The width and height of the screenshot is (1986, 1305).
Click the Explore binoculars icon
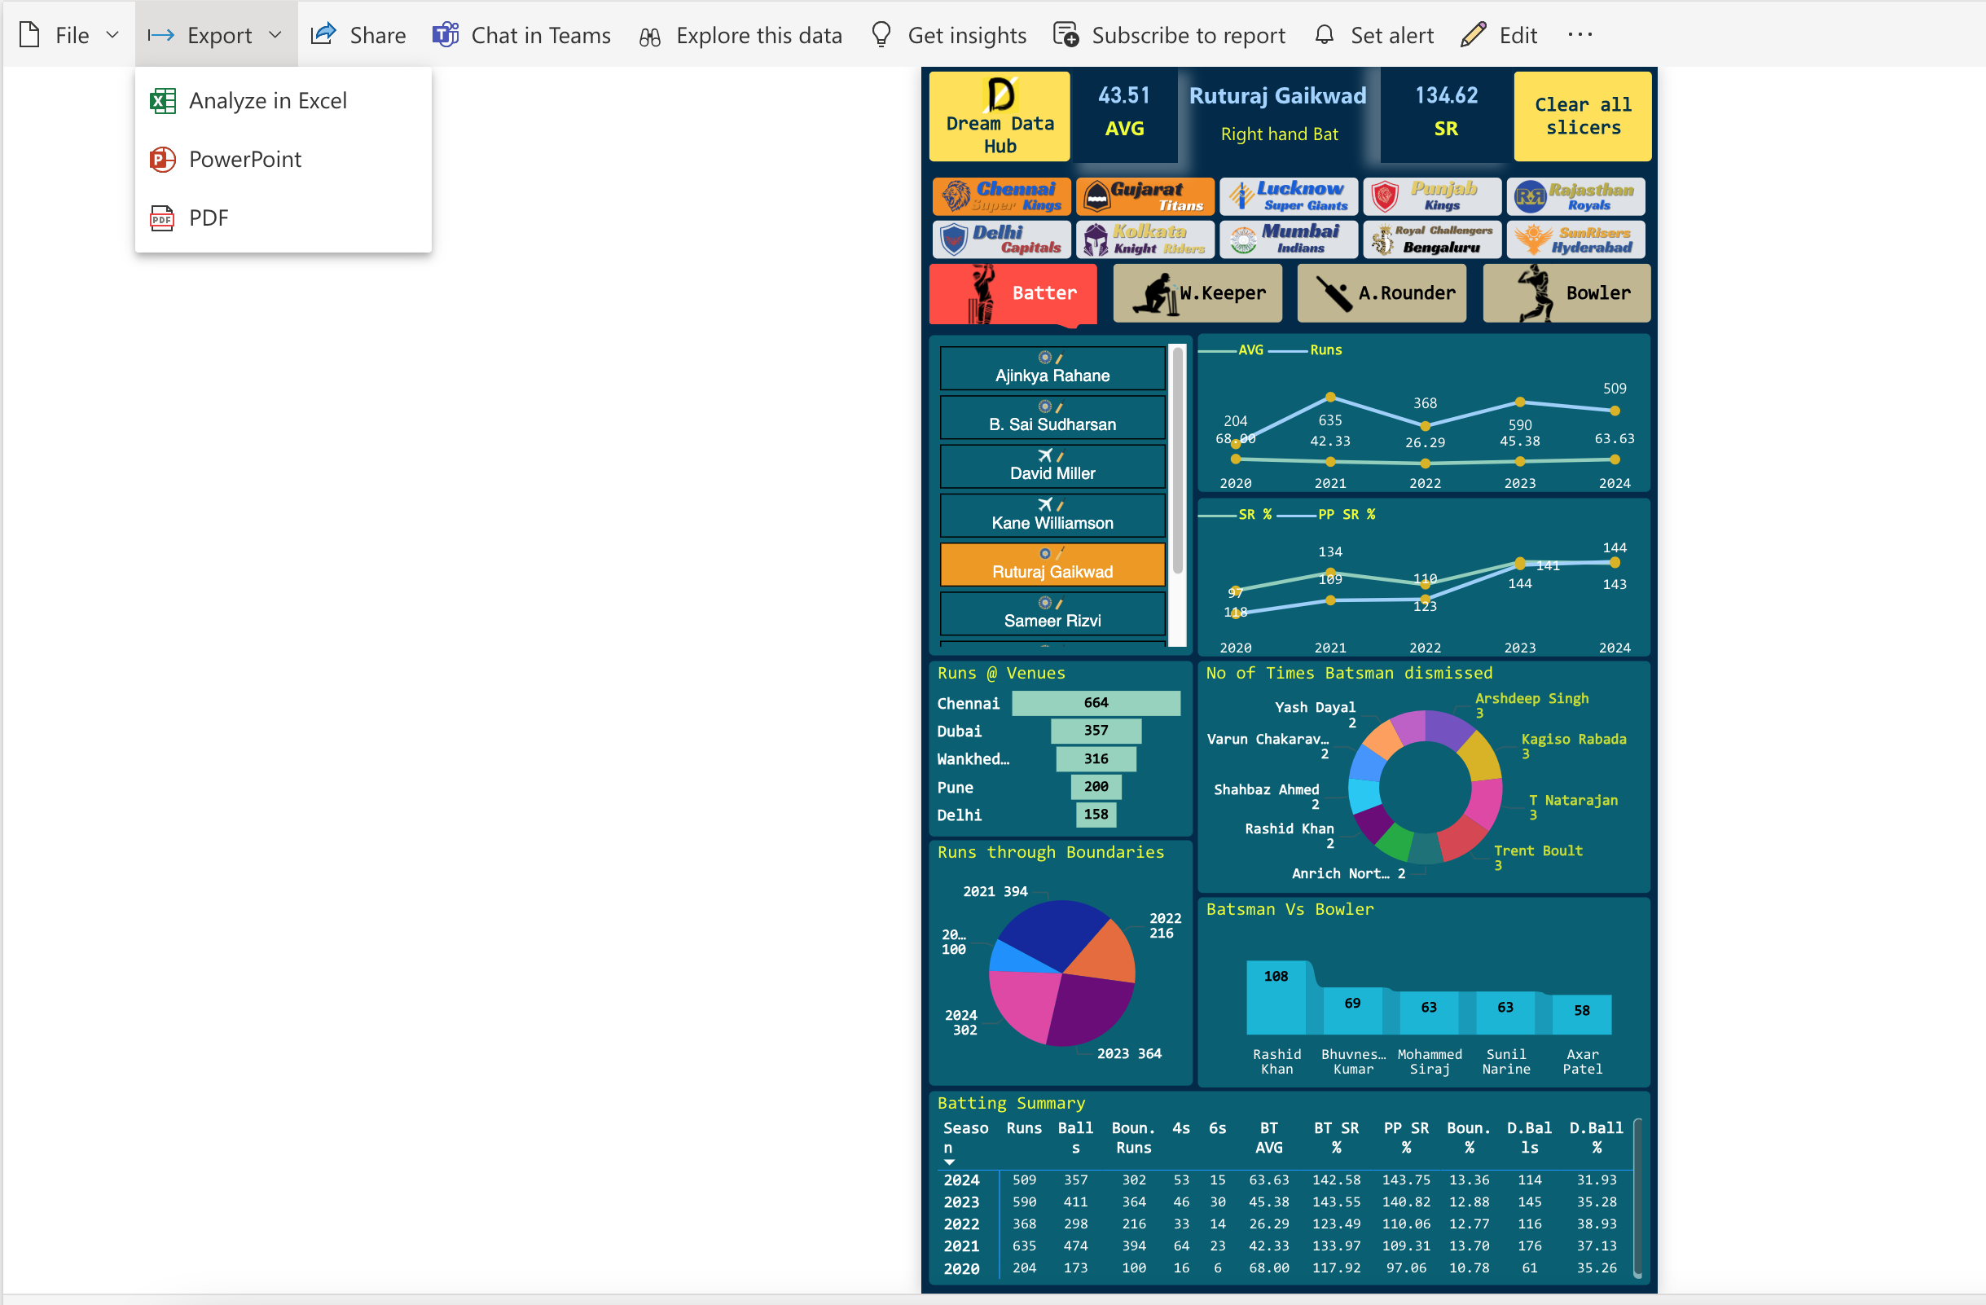650,36
